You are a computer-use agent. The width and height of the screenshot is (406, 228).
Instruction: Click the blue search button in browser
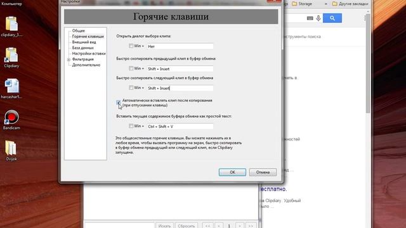point(332,18)
